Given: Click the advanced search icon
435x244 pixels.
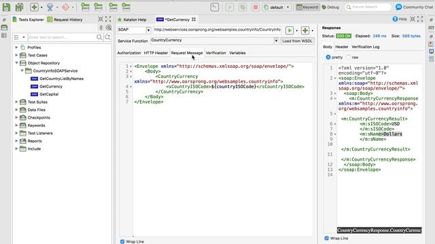Looking at the screenshot, I should [107, 37].
